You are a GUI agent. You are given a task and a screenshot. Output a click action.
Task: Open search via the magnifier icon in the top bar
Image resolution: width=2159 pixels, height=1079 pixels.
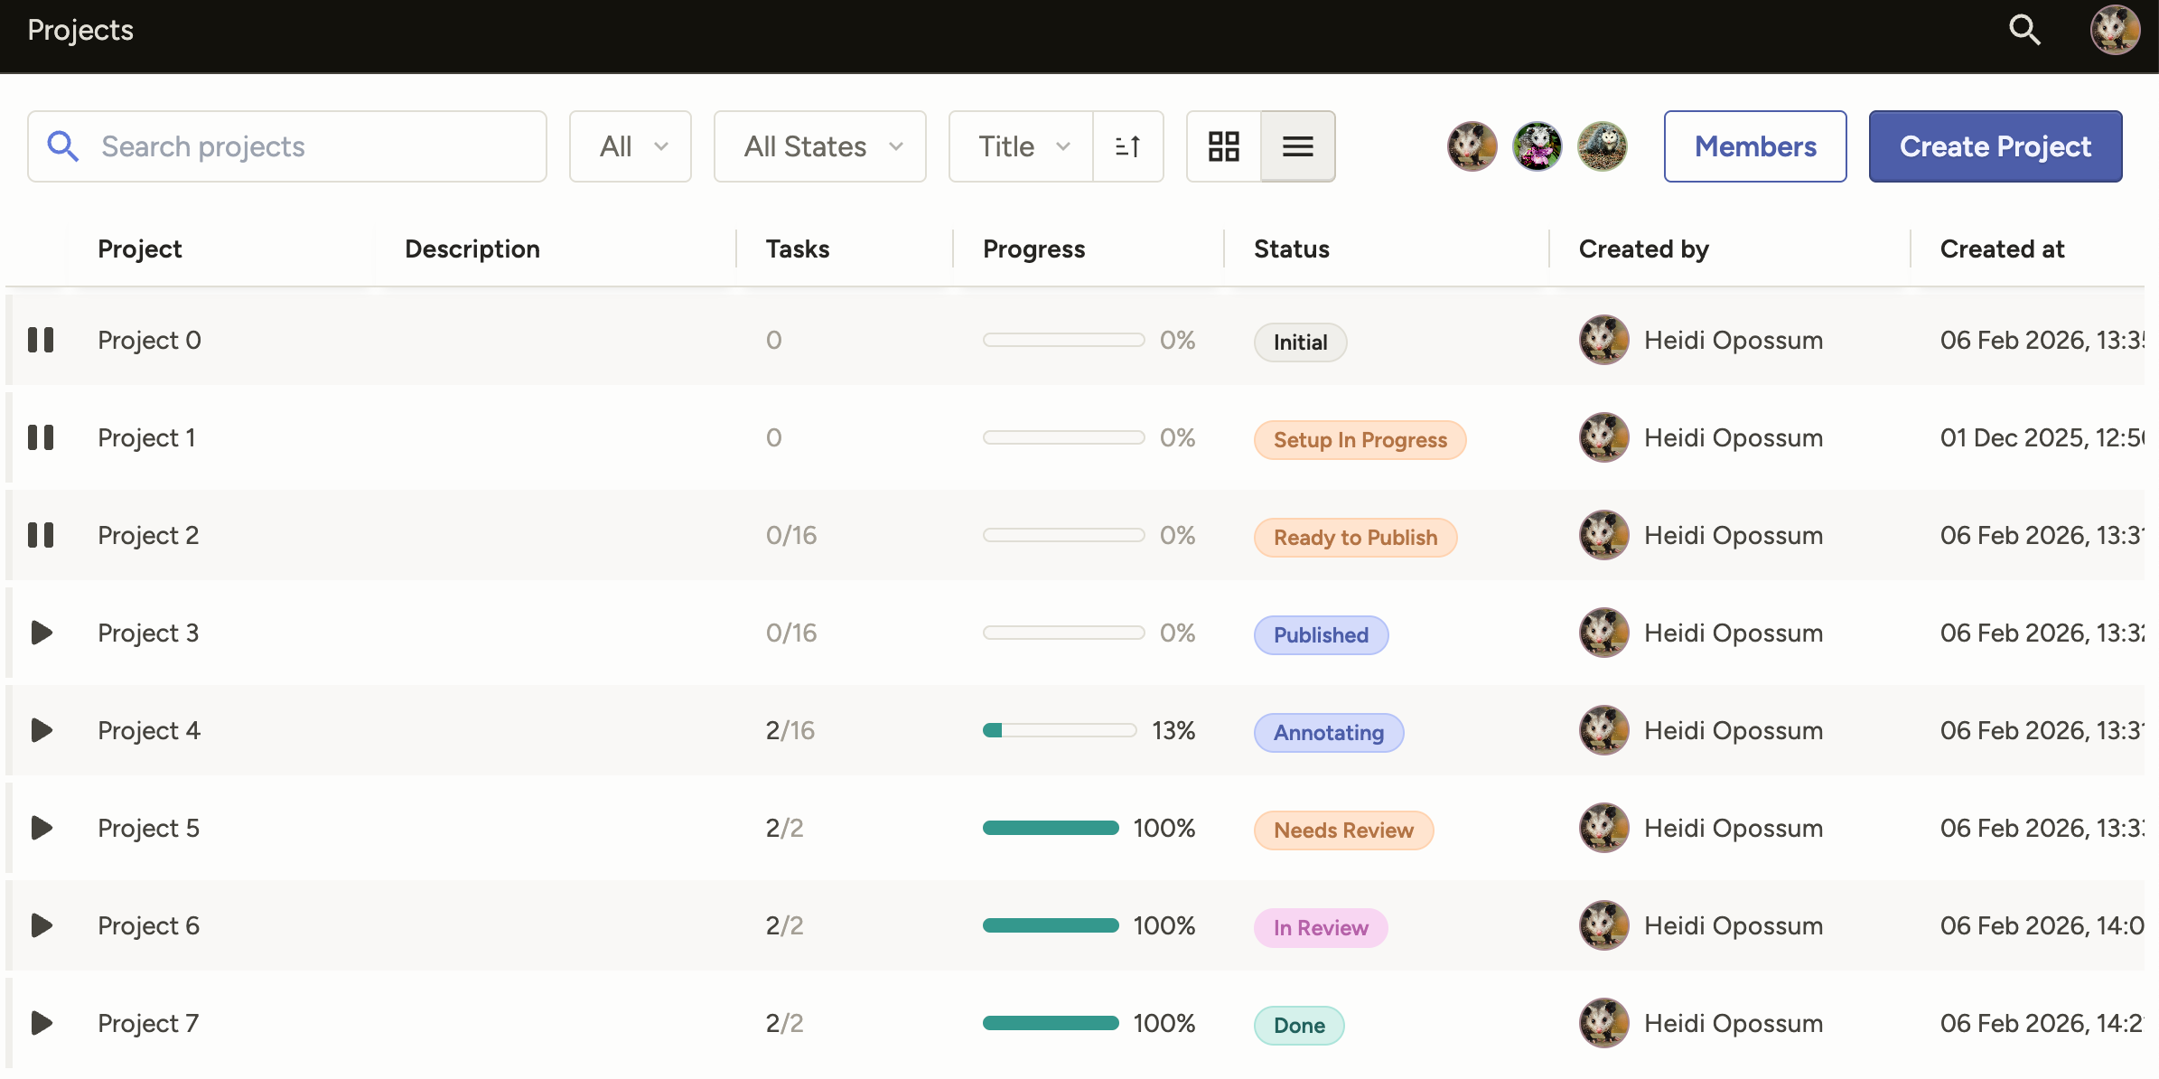pyautogui.click(x=2024, y=30)
